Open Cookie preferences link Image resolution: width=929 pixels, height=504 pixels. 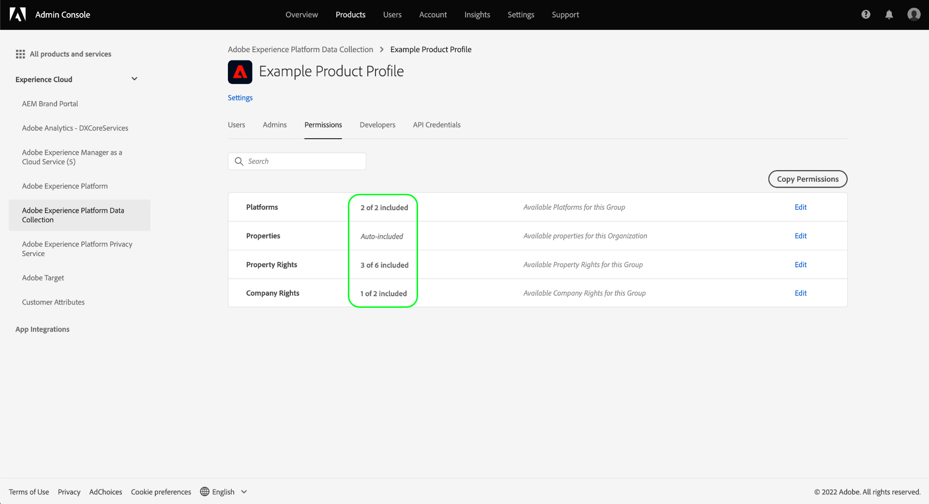point(161,492)
